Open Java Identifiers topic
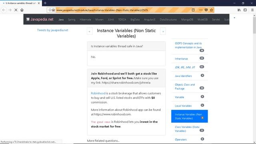The width and height of the screenshot is (256, 144). [183, 76]
